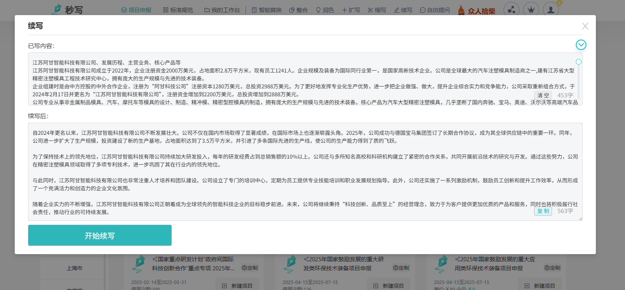Click inside the 已写内容 text area
Viewport: 625px width, 290px height.
[x=305, y=79]
